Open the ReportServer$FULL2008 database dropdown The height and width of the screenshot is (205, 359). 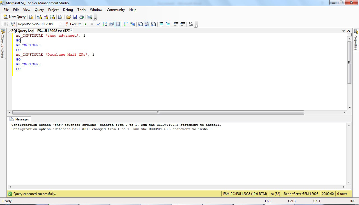click(60, 24)
